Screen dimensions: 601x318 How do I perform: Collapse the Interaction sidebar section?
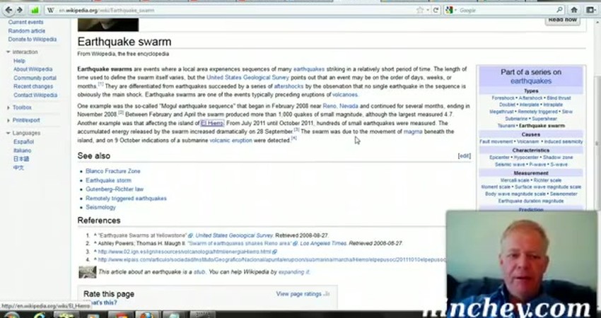coord(8,52)
